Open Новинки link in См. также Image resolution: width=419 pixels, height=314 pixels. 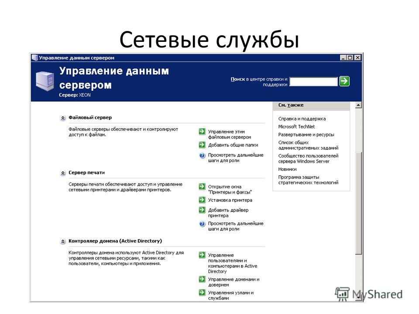pos(287,169)
